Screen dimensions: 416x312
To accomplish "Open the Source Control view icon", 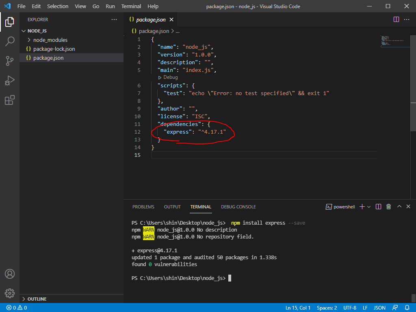I will [x=10, y=61].
